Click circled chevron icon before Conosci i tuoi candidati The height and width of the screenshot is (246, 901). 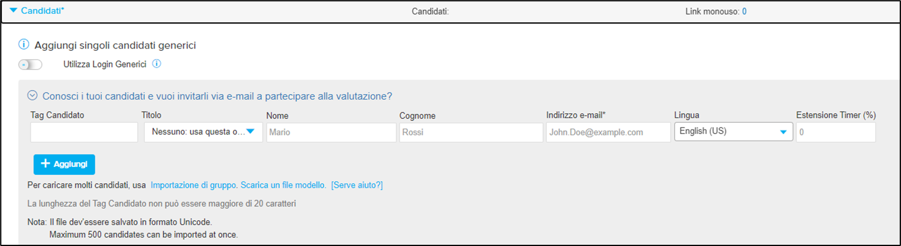[x=33, y=96]
